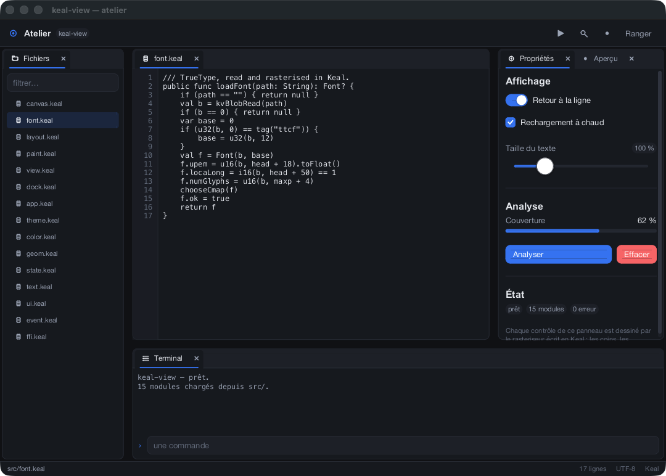The height and width of the screenshot is (476, 666).
Task: Open ffi.keal in the file list
Action: (x=63, y=337)
